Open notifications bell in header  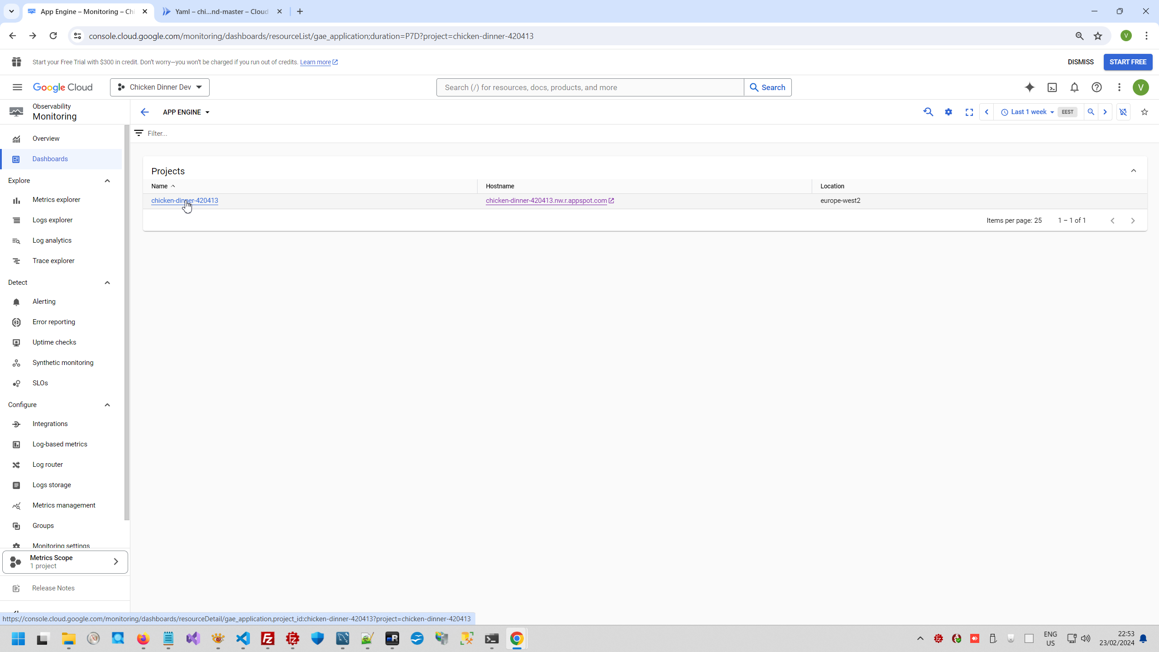coord(1074,87)
